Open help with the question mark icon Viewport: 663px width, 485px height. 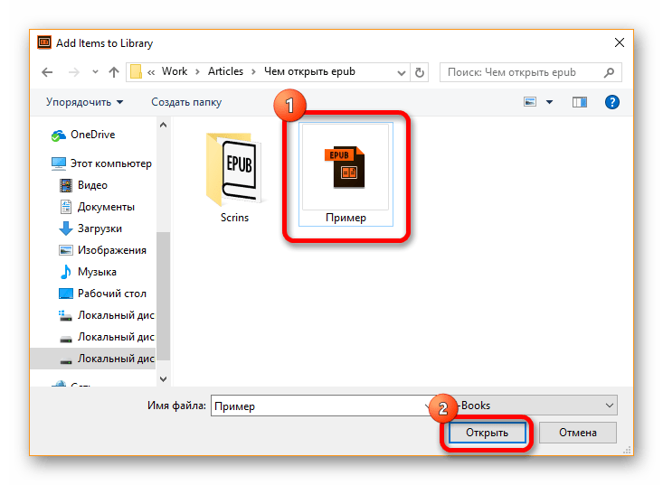click(611, 102)
